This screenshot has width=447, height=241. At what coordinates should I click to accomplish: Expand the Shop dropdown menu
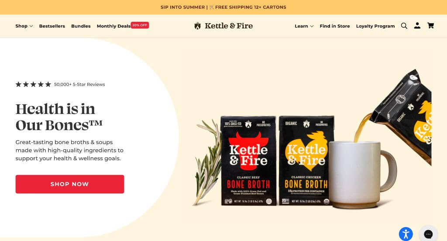tap(24, 26)
